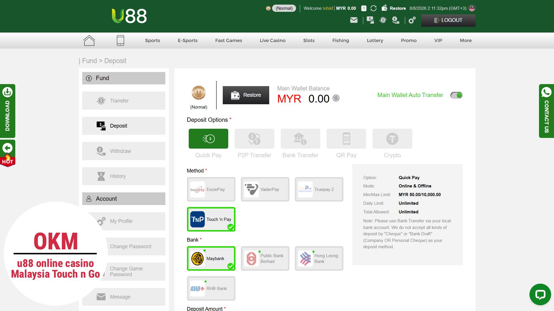The height and width of the screenshot is (311, 554).
Task: Open the live chat bubble
Action: 540,294
